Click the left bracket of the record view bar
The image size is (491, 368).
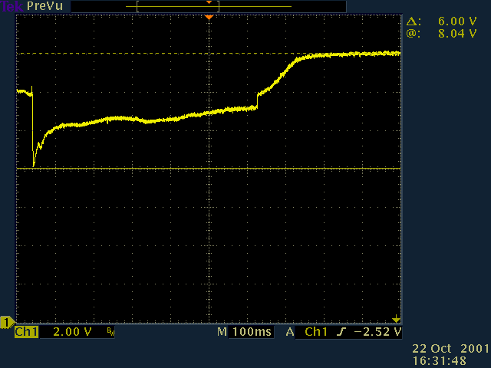[x=137, y=6]
